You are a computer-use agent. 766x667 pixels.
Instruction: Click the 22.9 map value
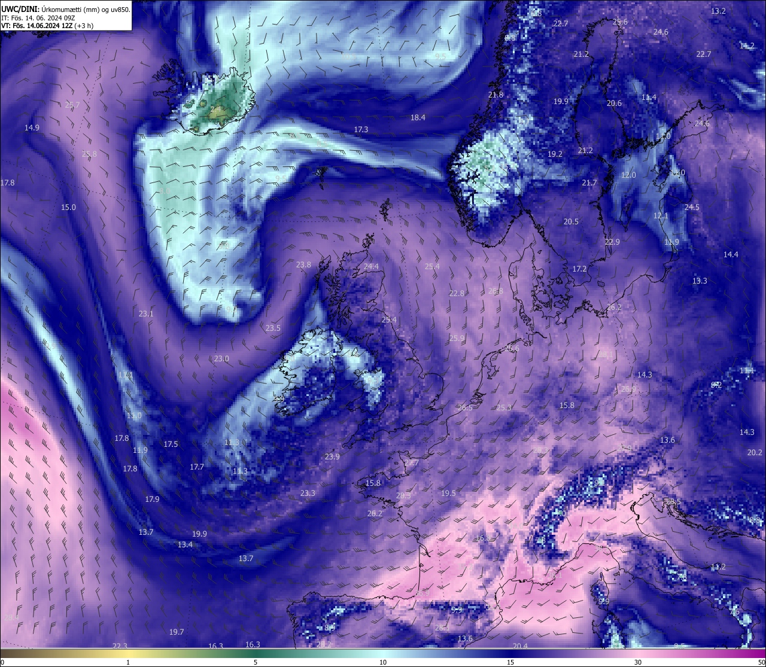612,242
